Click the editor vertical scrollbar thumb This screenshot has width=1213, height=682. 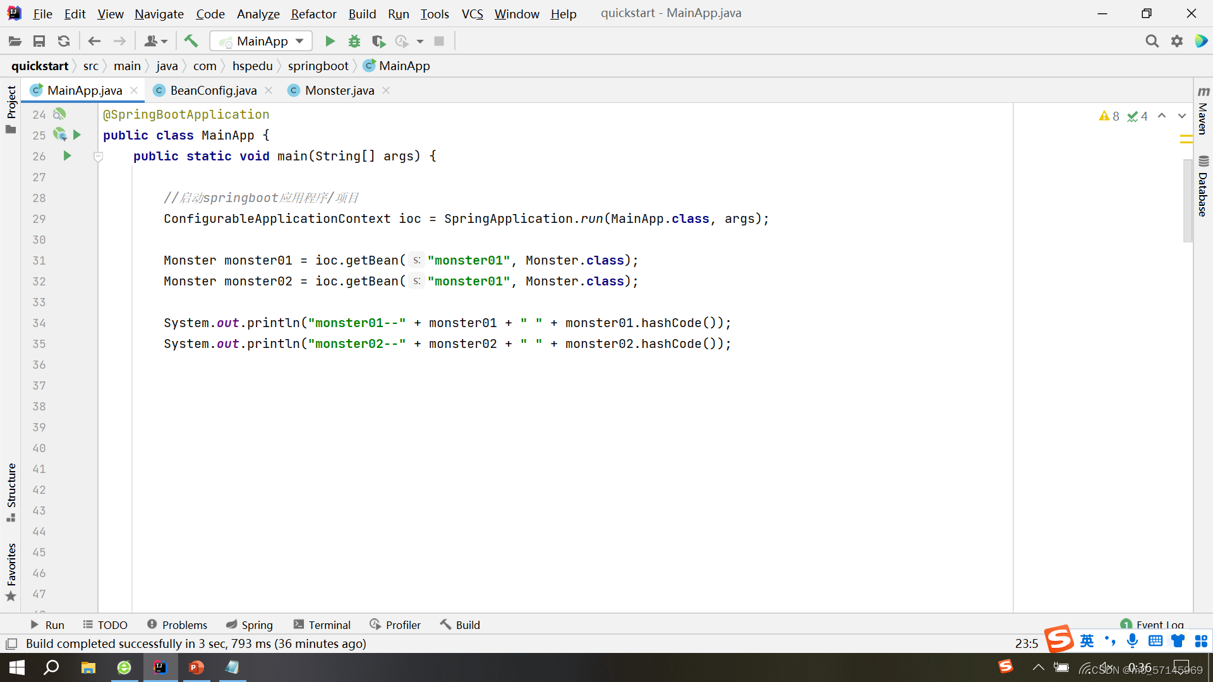pyautogui.click(x=1187, y=199)
